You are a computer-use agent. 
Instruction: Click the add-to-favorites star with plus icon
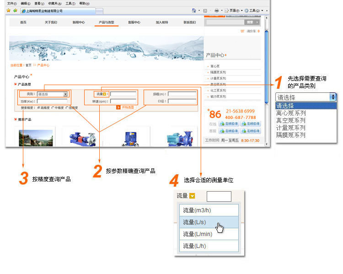click(15, 10)
